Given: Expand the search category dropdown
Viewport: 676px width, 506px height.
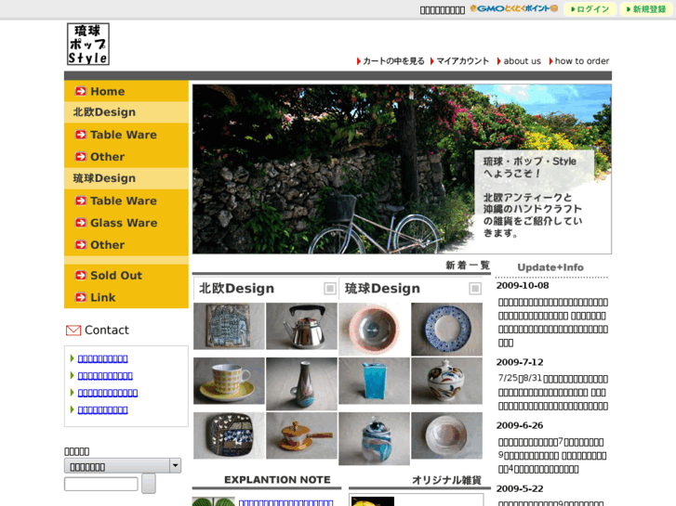Looking at the screenshot, I should click(123, 465).
